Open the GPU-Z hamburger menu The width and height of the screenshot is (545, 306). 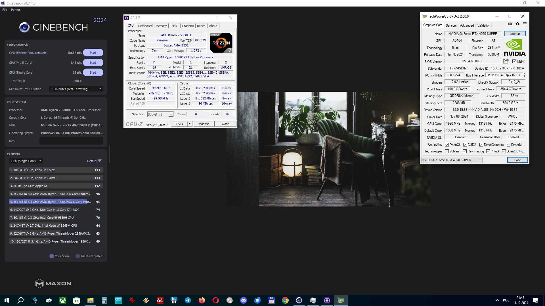click(x=525, y=24)
